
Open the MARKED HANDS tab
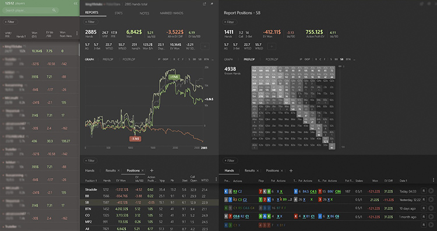point(171,13)
